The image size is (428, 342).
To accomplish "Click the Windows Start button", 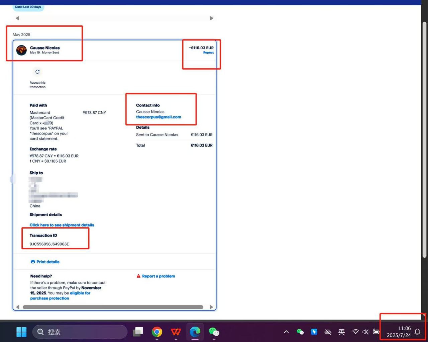I will tap(21, 332).
